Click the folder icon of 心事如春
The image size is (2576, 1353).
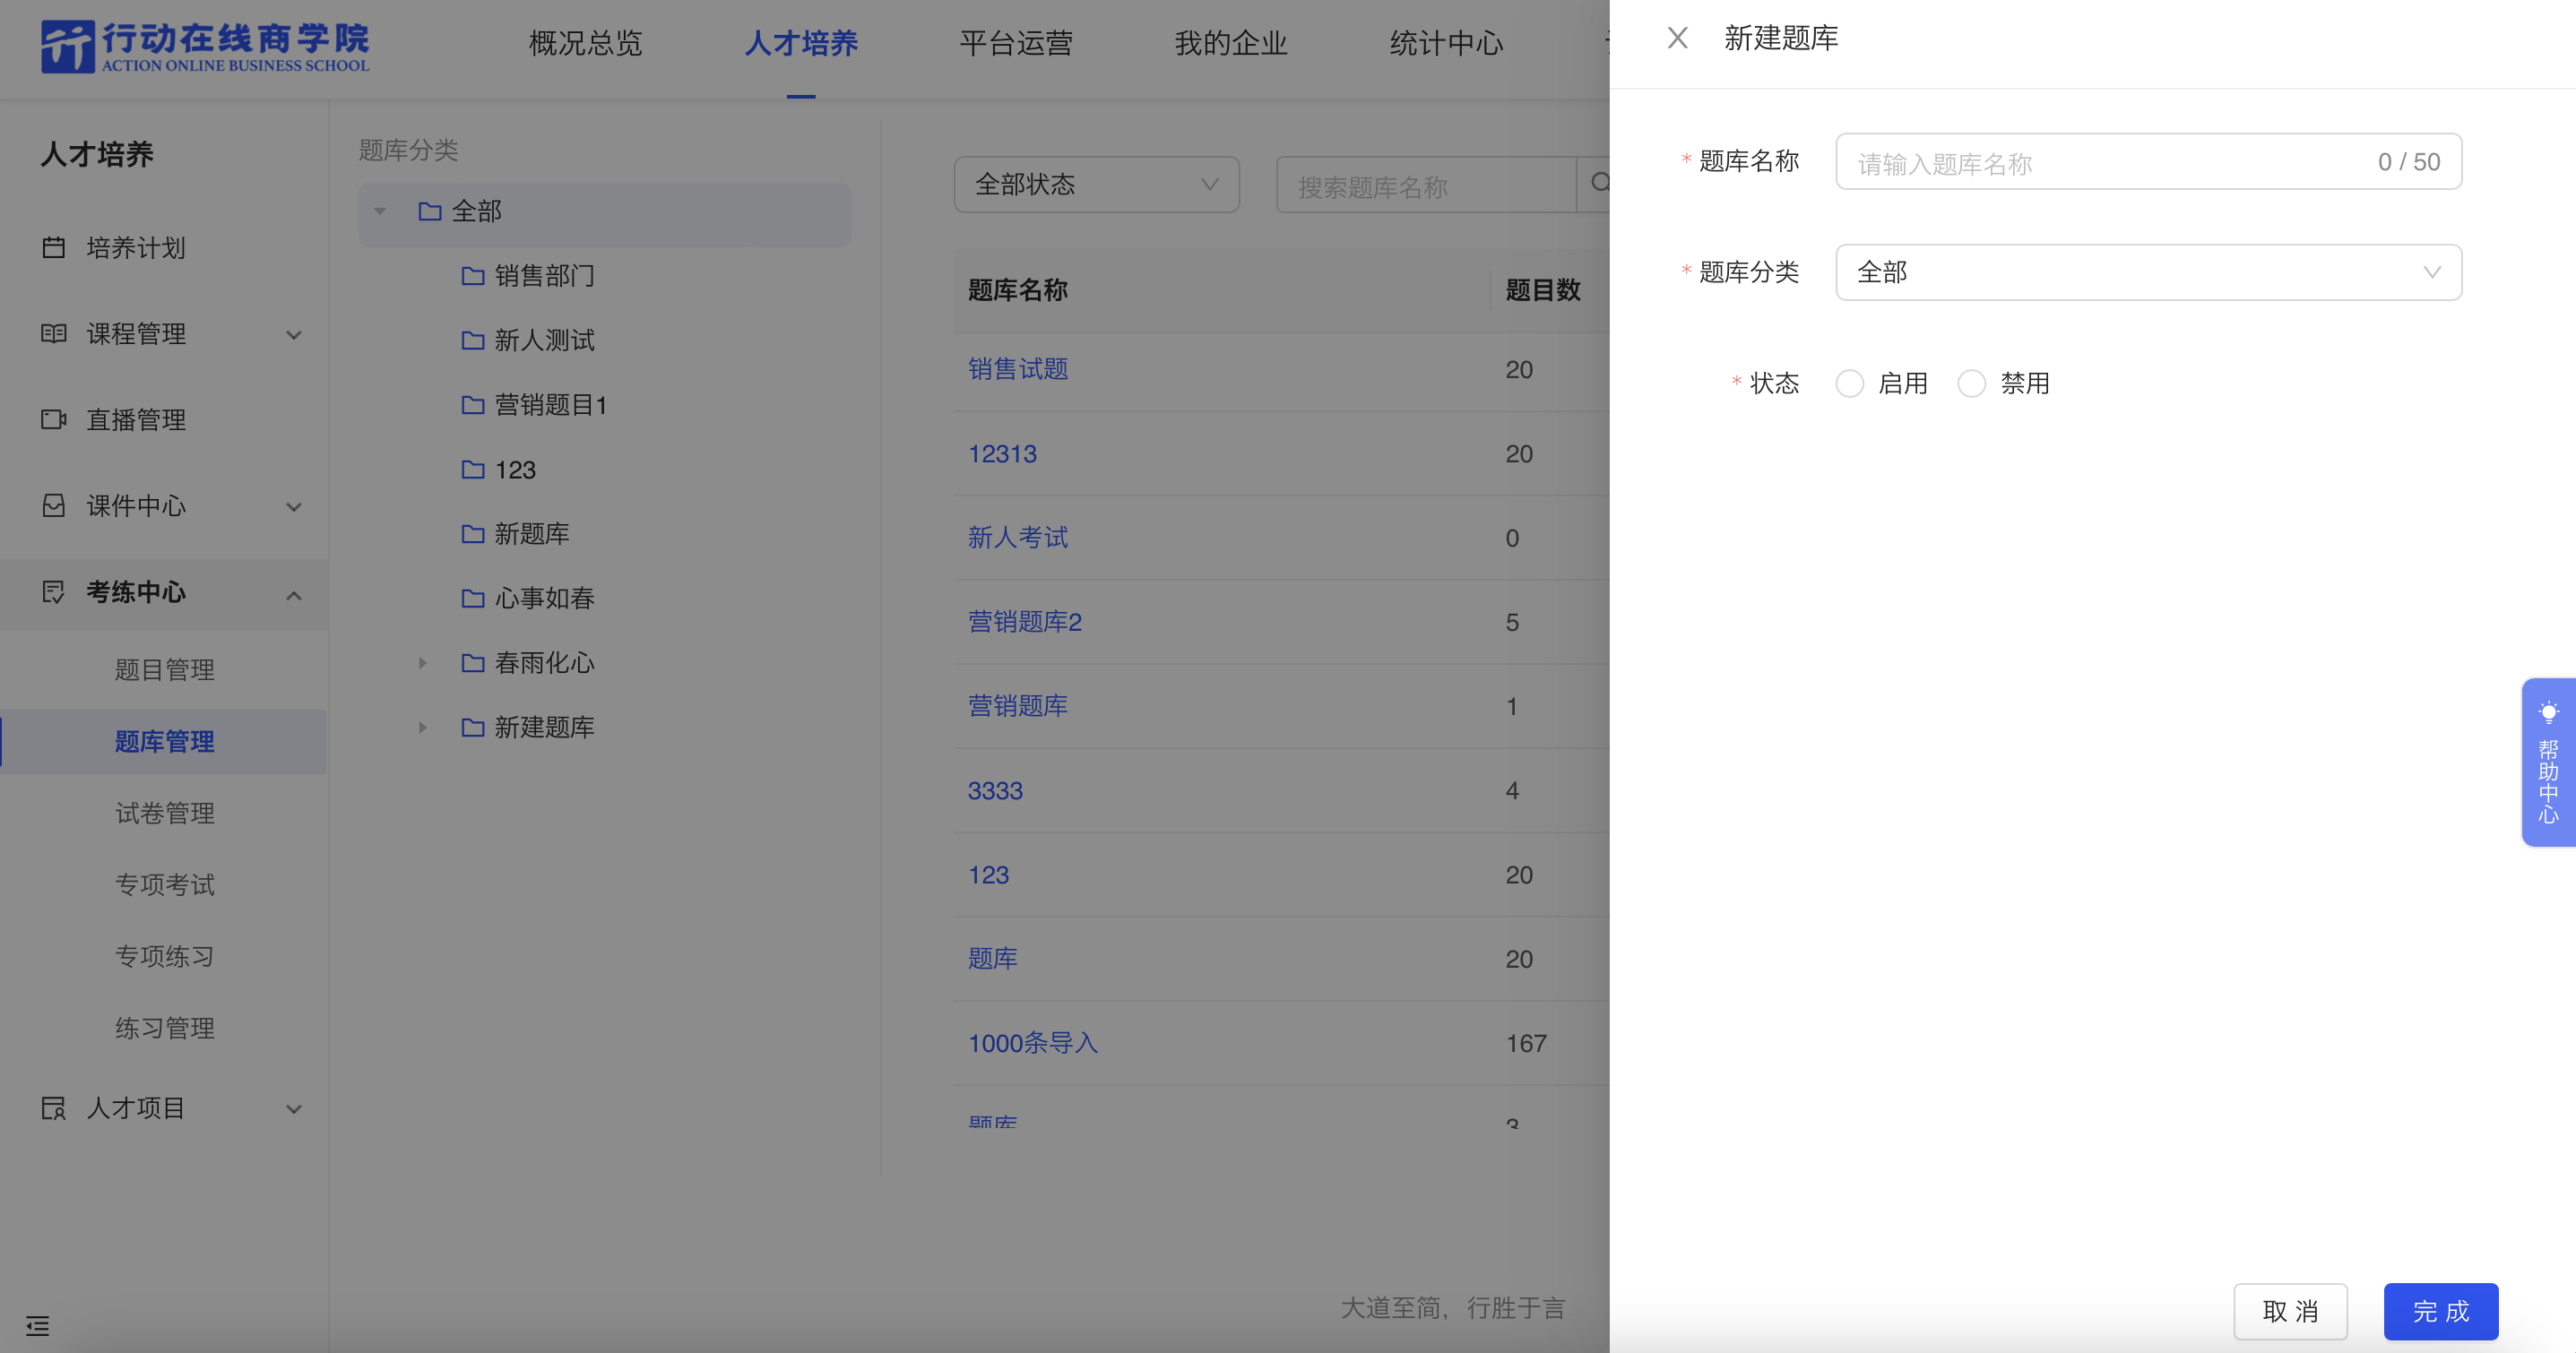(473, 598)
